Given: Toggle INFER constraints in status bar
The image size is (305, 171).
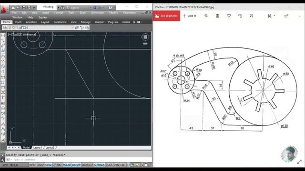Looking at the screenshot, I should point(33,165).
